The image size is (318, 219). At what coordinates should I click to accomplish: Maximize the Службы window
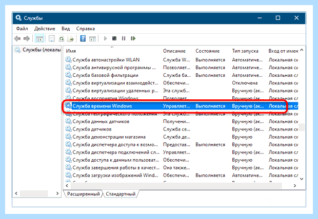(278, 18)
